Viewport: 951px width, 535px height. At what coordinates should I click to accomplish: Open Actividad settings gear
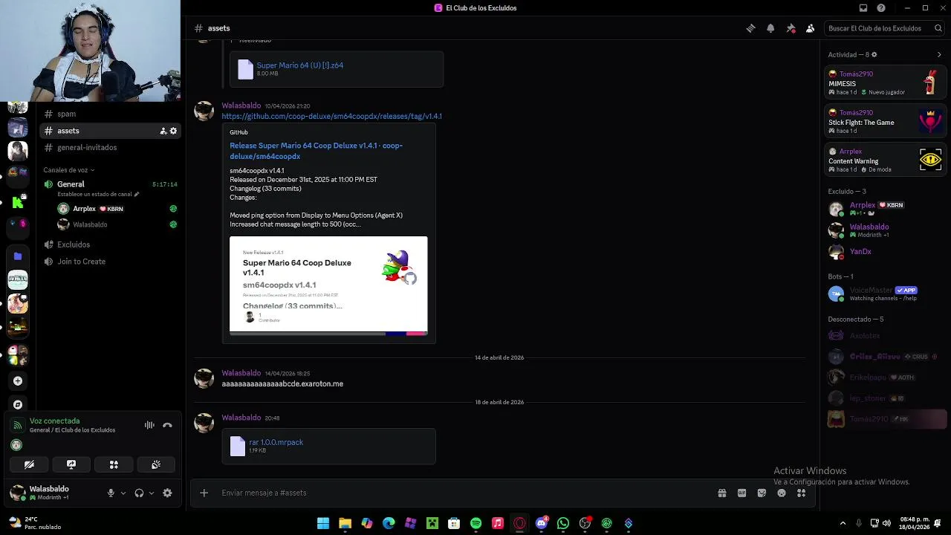point(874,54)
